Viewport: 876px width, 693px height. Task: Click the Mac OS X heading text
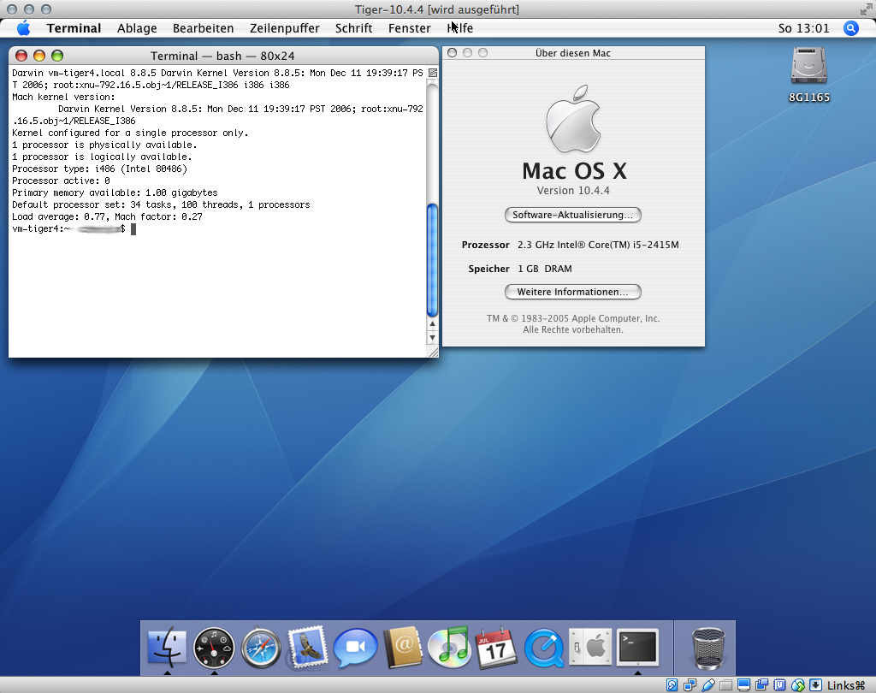[574, 170]
